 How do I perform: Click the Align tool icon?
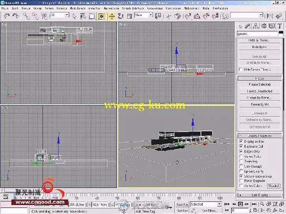click(x=279, y=16)
